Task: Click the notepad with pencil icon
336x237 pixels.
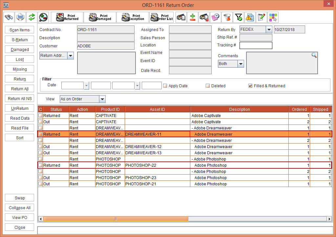Action: pyautogui.click(x=261, y=17)
